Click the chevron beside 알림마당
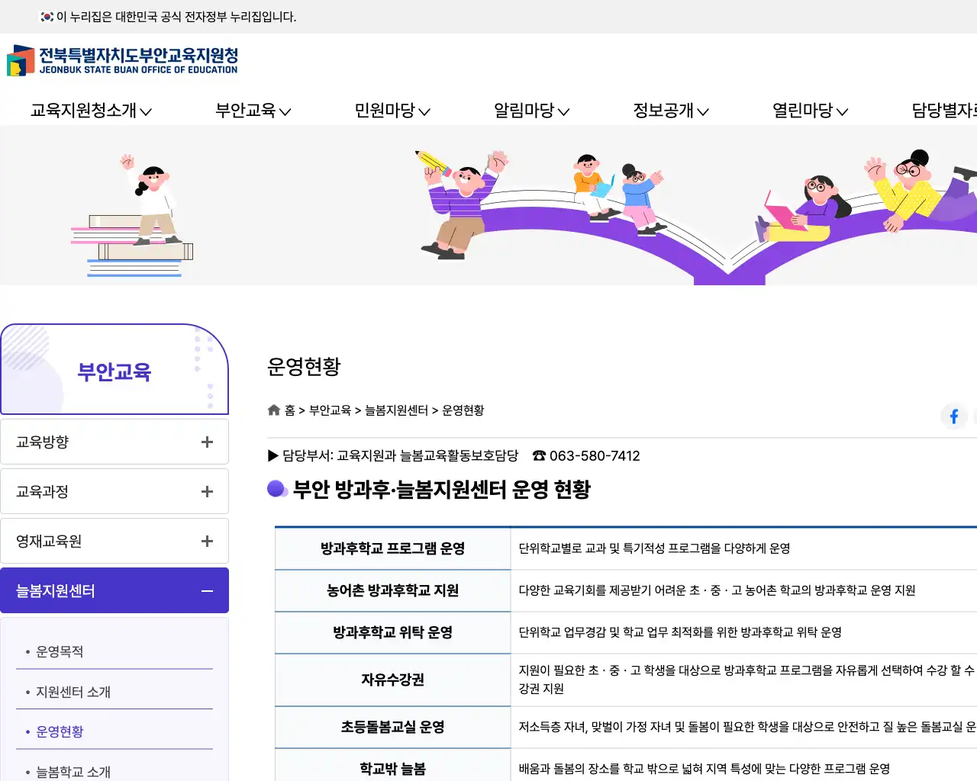This screenshot has width=977, height=781. coord(563,111)
